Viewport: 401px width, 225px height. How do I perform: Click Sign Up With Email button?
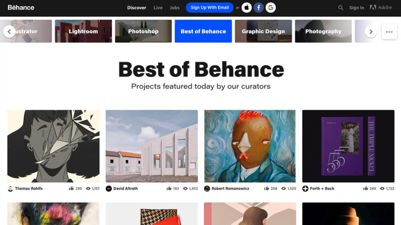point(210,7)
